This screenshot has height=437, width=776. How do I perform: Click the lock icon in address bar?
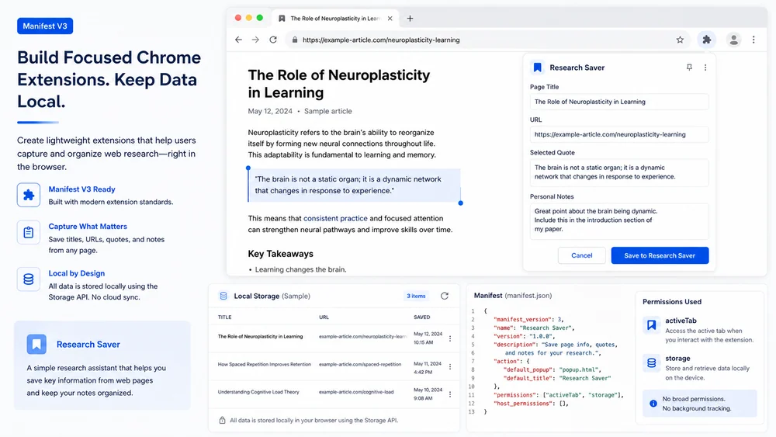click(x=295, y=40)
